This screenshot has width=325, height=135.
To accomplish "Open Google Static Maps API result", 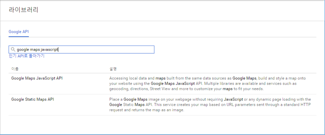I will (x=33, y=99).
